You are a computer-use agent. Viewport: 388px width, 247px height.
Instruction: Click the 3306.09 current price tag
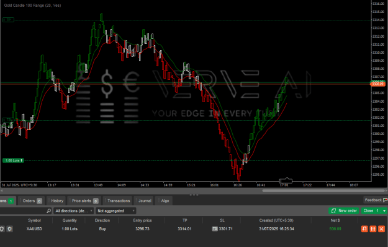377,84
